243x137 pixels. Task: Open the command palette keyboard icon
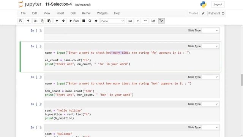pyautogui.click(x=130, y=21)
